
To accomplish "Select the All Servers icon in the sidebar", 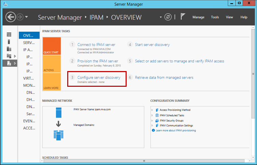I will click(x=9, y=49).
